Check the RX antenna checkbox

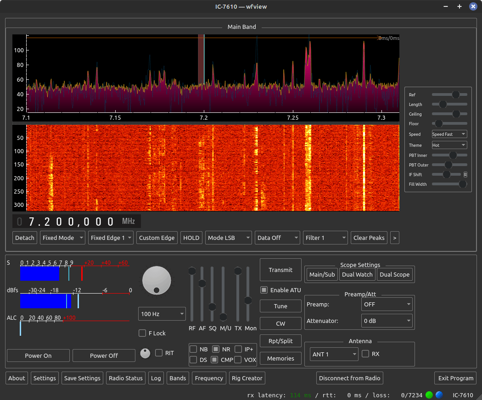pos(365,354)
